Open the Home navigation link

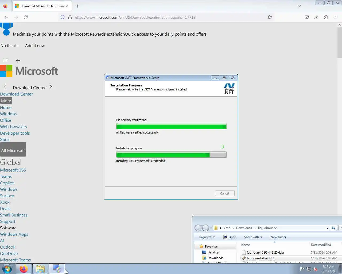coord(6,108)
